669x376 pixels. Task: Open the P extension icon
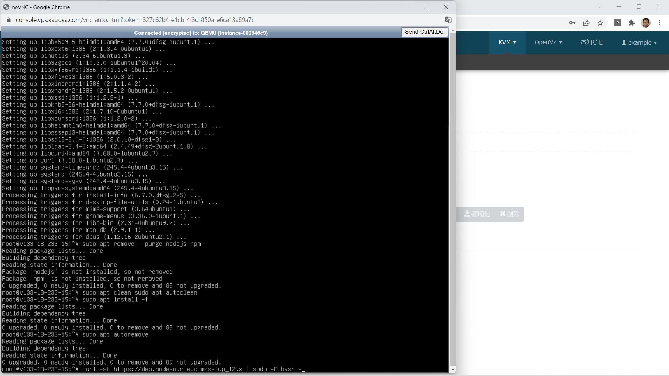tap(618, 23)
